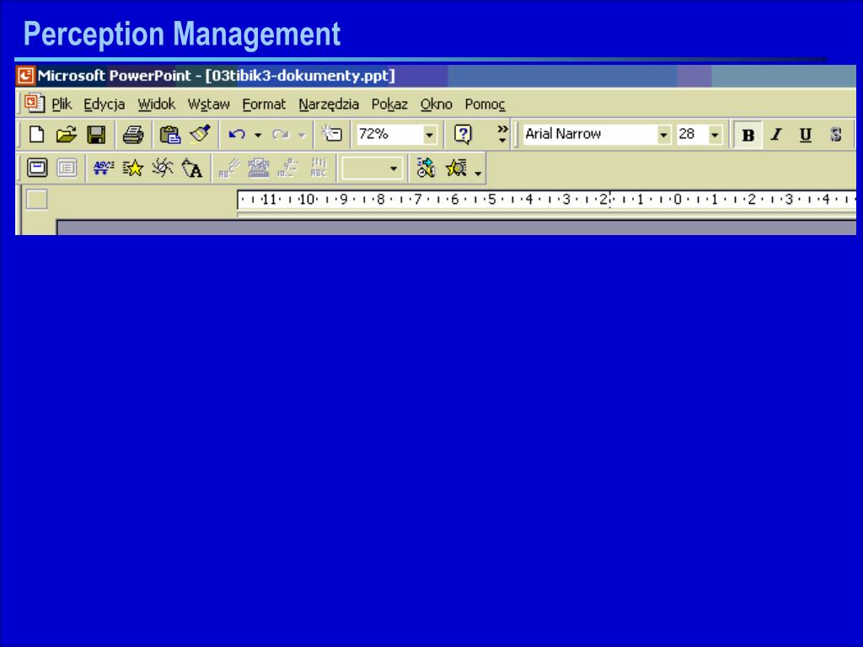This screenshot has width=863, height=647.
Task: Open the font size 28 dropdown
Action: [715, 135]
